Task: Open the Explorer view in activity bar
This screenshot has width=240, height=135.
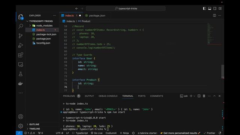Action: (x=21, y=16)
